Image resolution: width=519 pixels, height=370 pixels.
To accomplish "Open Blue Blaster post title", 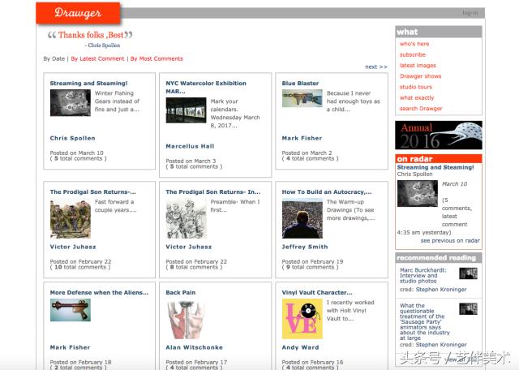I will click(x=300, y=83).
